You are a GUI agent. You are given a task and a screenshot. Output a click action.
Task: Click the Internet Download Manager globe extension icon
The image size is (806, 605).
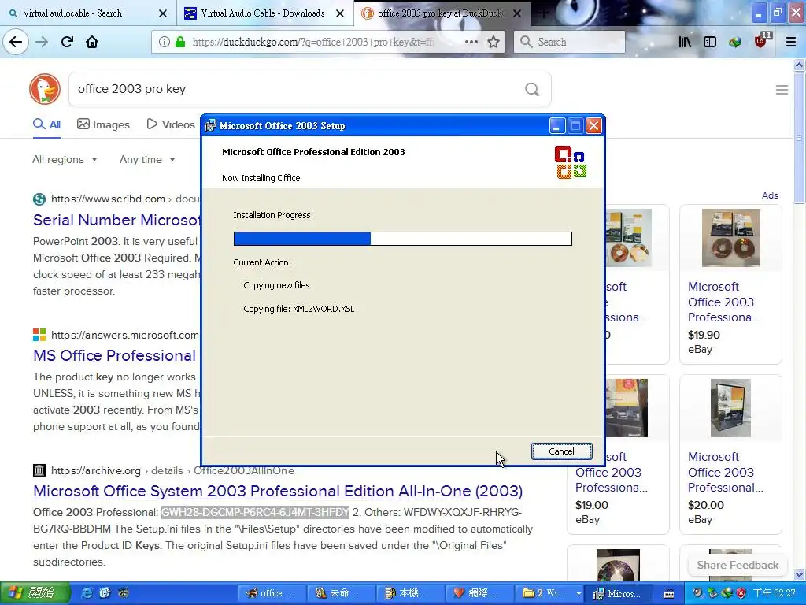click(735, 42)
